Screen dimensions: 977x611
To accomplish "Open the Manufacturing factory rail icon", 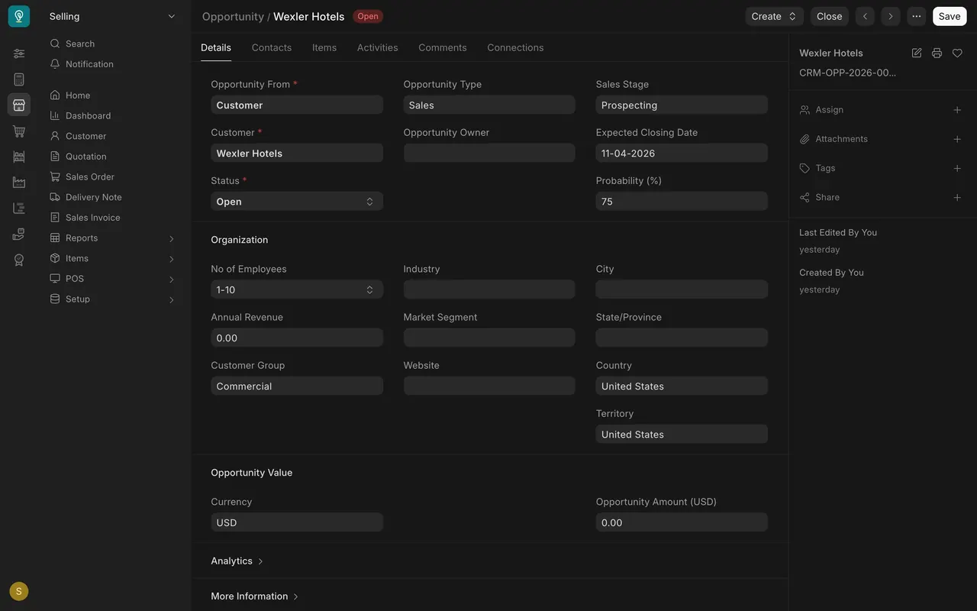I will (19, 183).
